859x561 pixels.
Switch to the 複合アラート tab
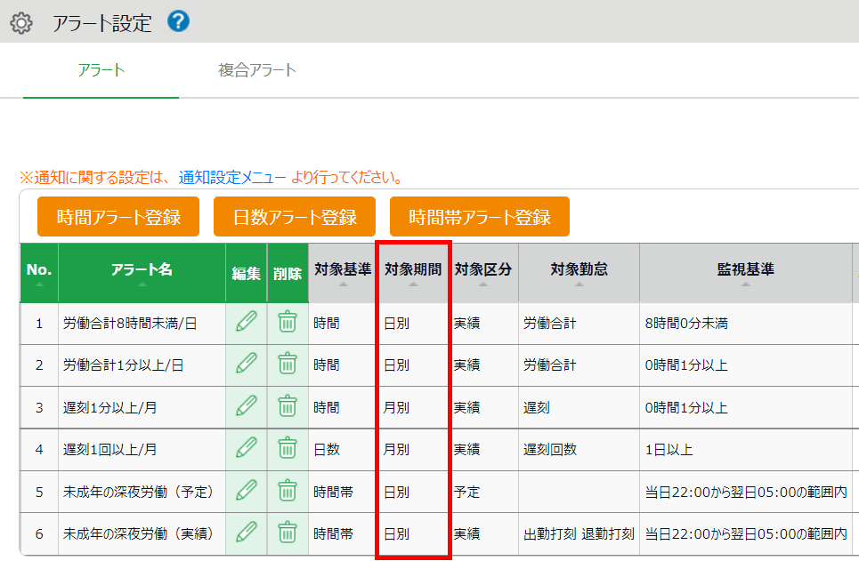click(x=257, y=70)
